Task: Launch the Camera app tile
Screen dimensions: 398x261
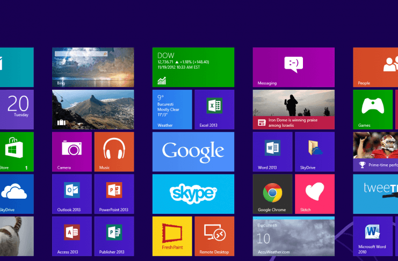Action: pyautogui.click(x=72, y=151)
